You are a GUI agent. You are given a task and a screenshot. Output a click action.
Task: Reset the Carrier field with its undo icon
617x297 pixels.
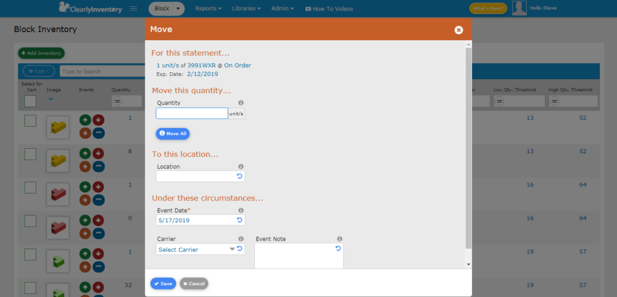click(239, 249)
